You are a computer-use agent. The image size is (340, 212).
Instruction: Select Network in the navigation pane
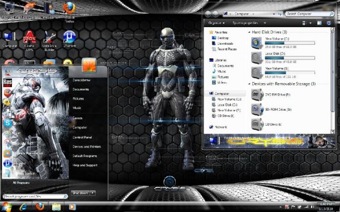point(218,127)
